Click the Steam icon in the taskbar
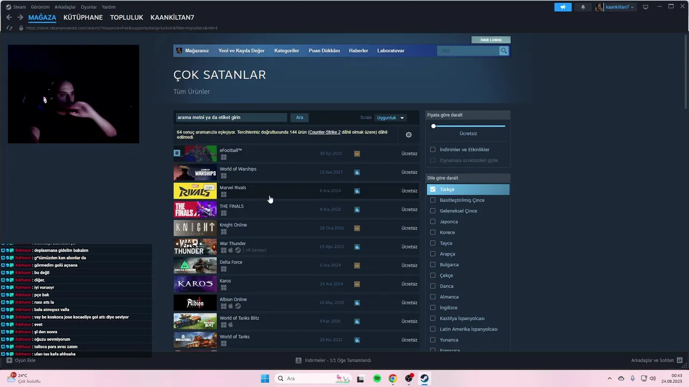This screenshot has height=387, width=689. pyautogui.click(x=425, y=378)
